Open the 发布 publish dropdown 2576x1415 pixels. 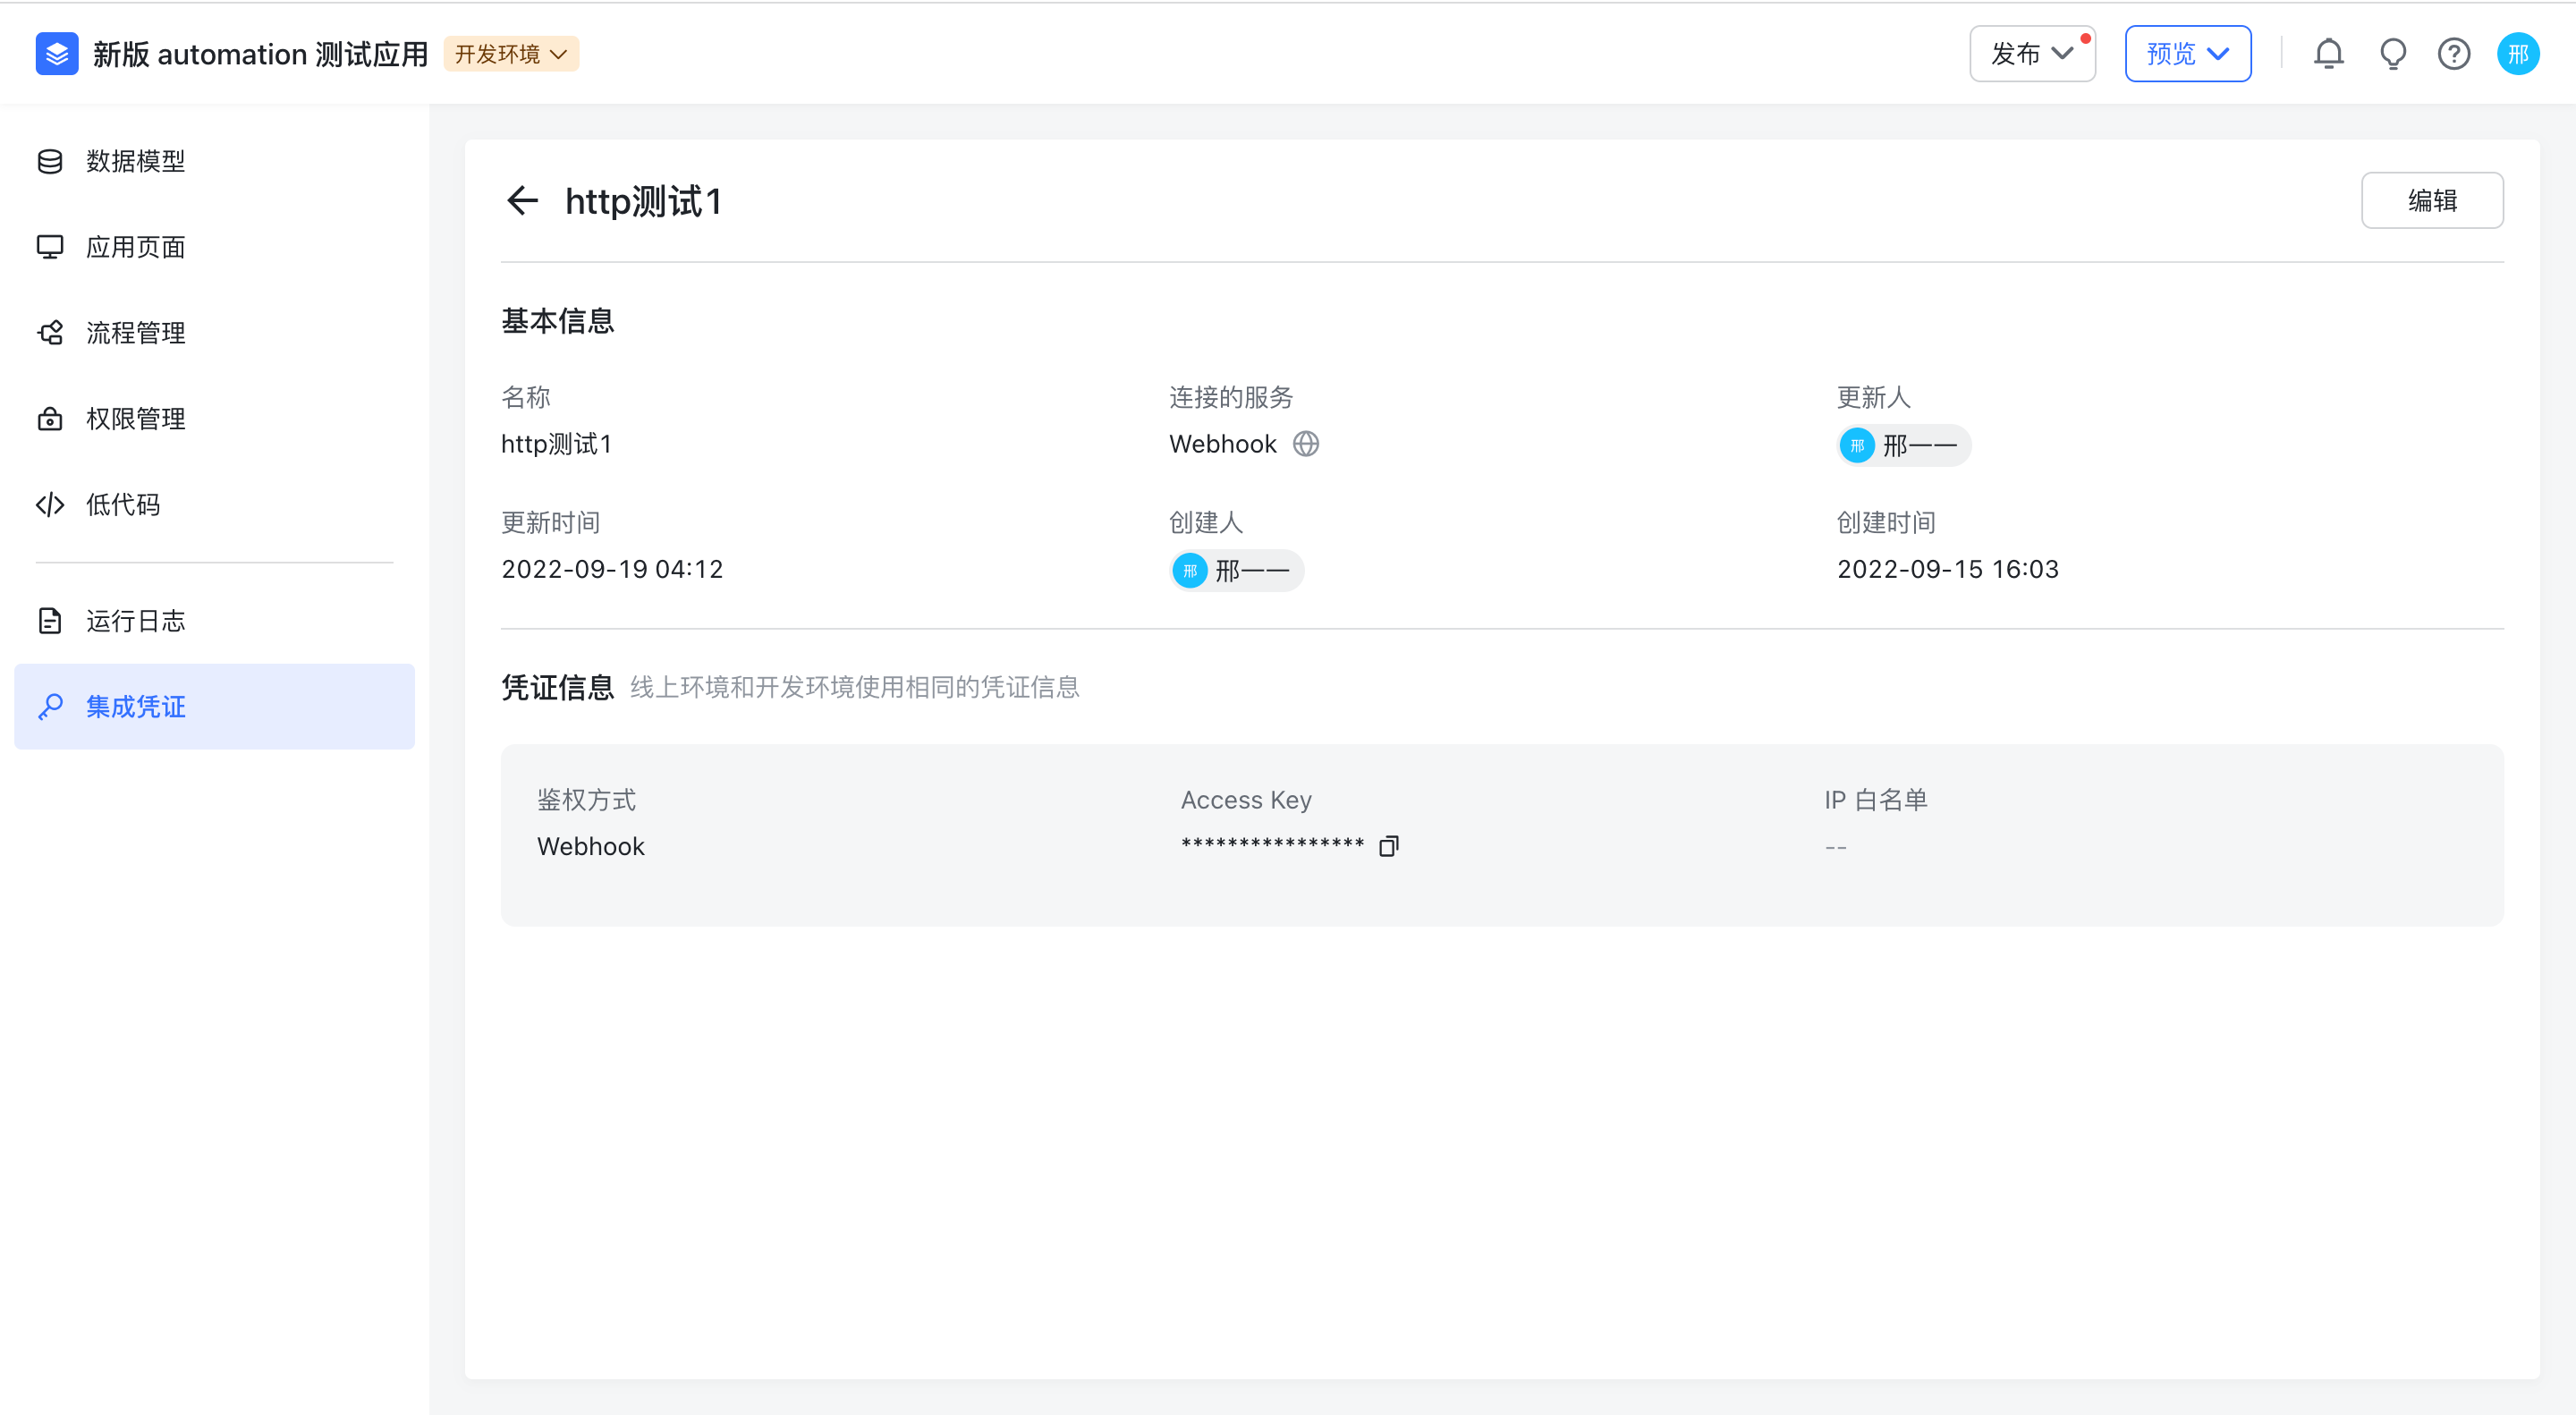click(2031, 54)
